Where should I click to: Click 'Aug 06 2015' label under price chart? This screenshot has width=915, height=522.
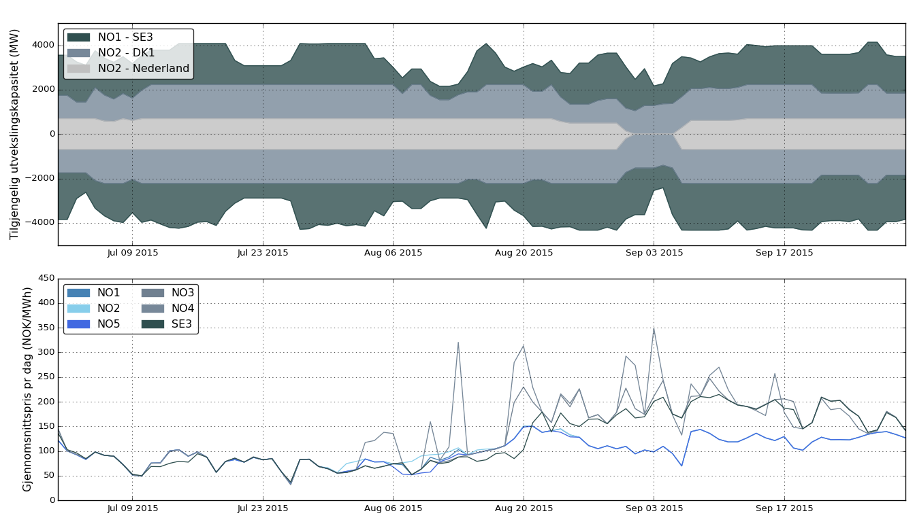pos(393,508)
